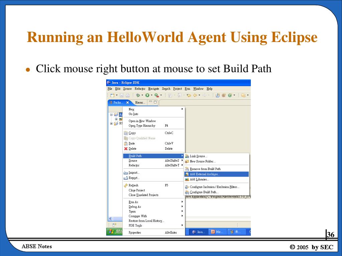
Task: Expand the Source submenu
Action: [x=154, y=160]
